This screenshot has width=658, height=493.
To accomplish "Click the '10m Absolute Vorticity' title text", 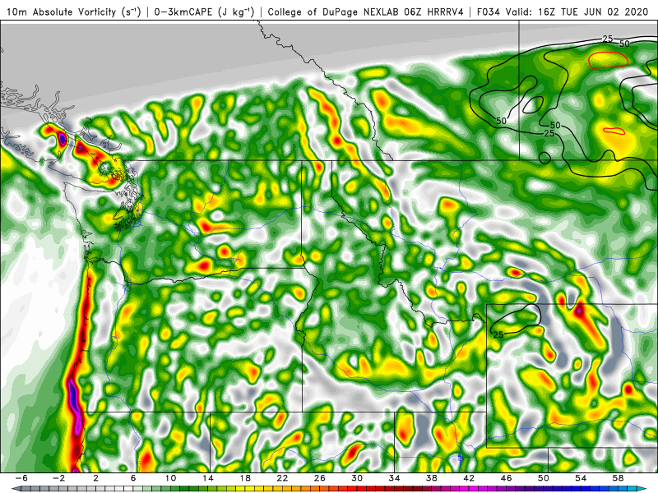I will (x=61, y=12).
